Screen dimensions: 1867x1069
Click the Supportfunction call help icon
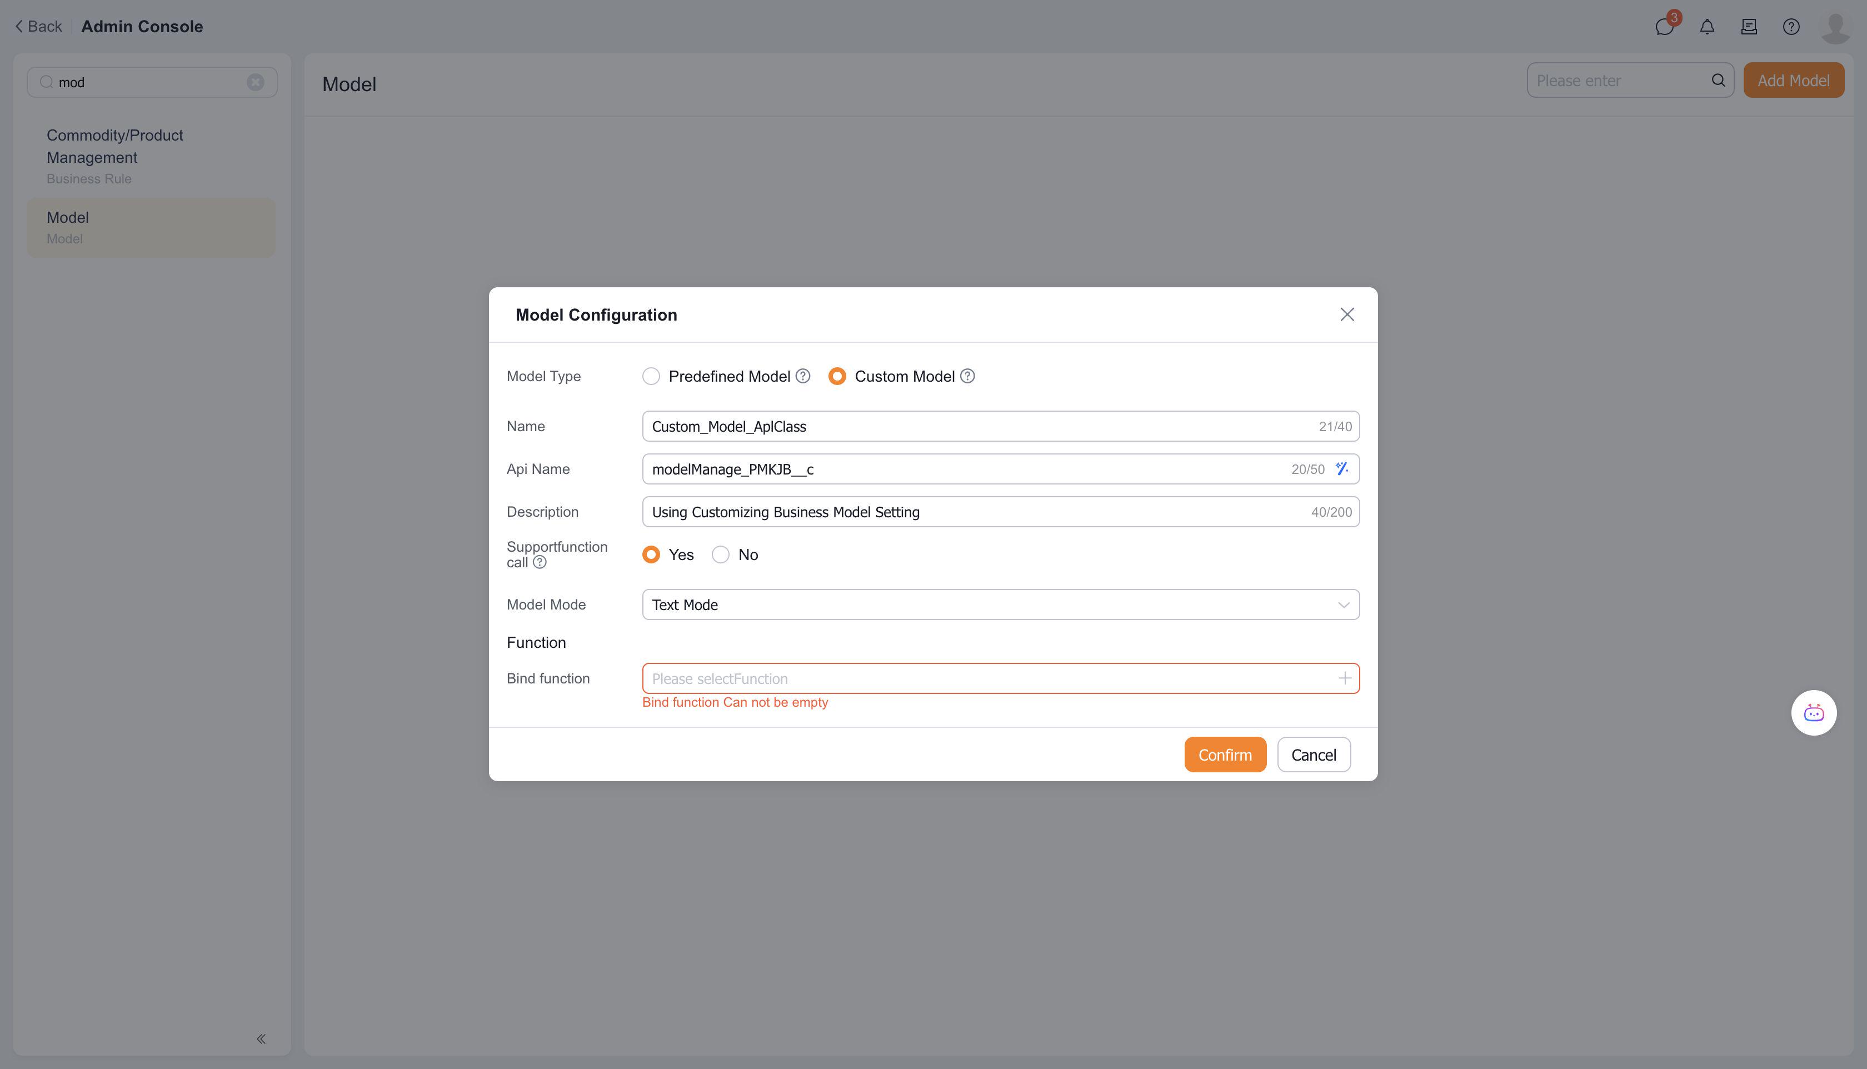(540, 562)
